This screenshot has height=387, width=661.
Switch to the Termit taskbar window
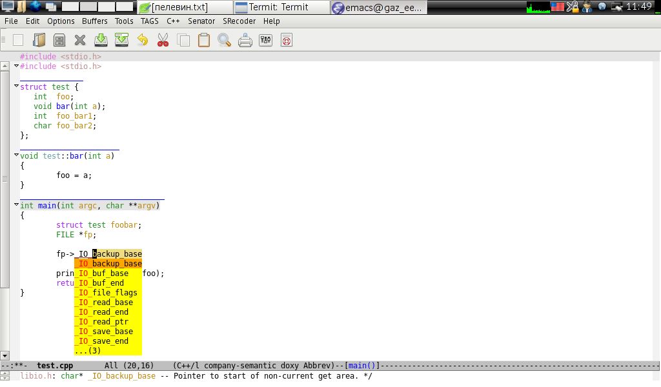pyautogui.click(x=281, y=7)
